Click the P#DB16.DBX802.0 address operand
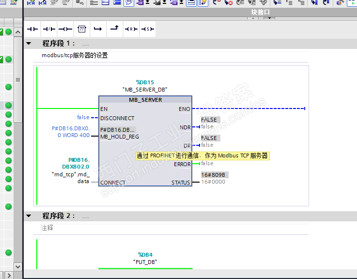The image size is (357, 279). [76, 163]
